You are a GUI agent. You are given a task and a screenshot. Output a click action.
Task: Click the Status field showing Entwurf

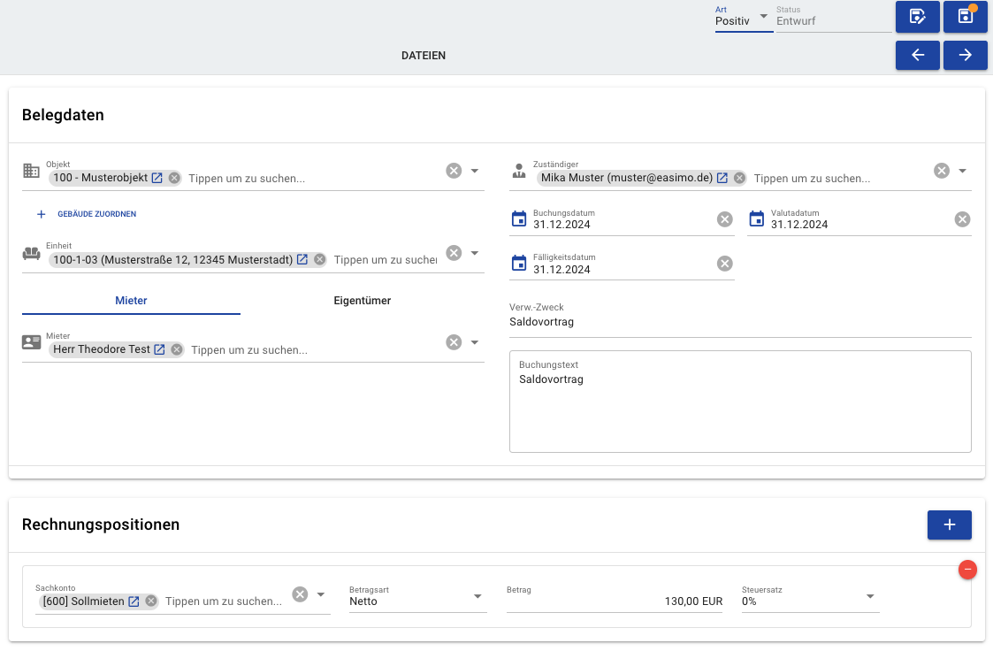tap(834, 19)
